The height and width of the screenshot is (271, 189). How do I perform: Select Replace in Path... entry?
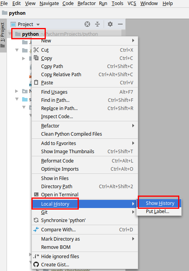[x=85, y=108]
